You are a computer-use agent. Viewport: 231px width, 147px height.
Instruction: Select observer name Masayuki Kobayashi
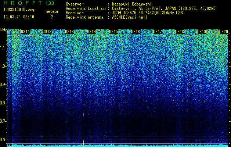pos(132,4)
